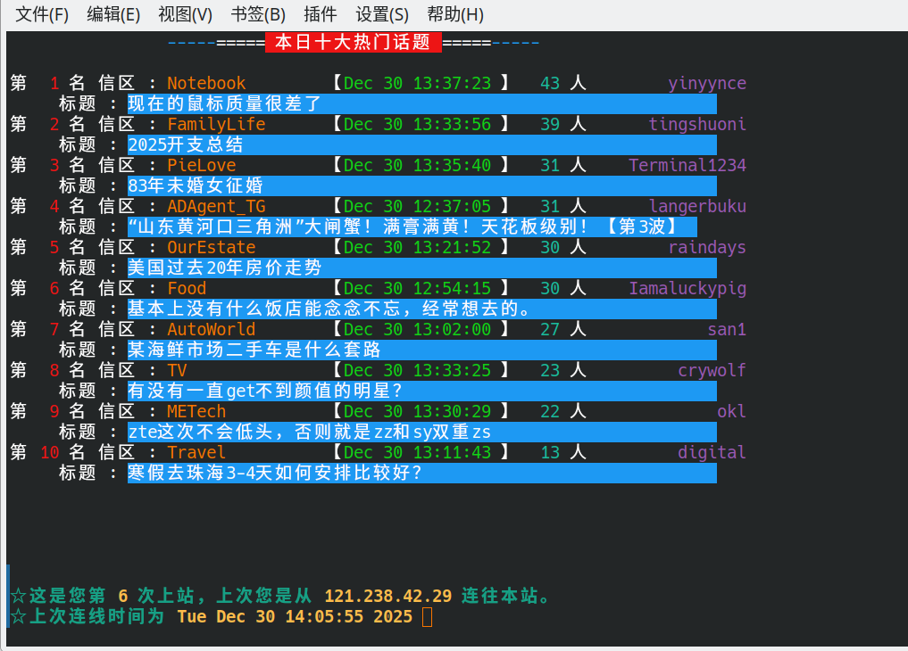Image resolution: width=908 pixels, height=651 pixels.
Task: Select topic 美国过去20年房价走势
Action: pyautogui.click(x=225, y=268)
